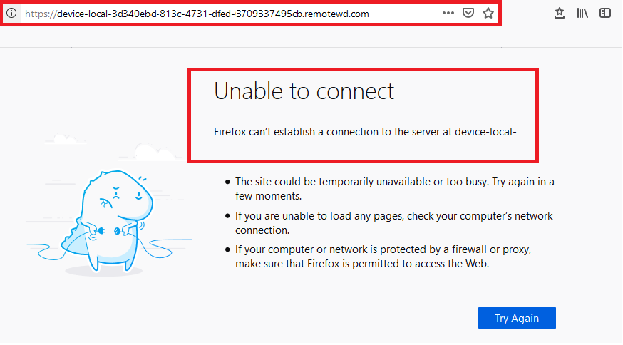Click the "temporarily unavailable or too busy" bullet
623x345 pixels.
pos(394,189)
